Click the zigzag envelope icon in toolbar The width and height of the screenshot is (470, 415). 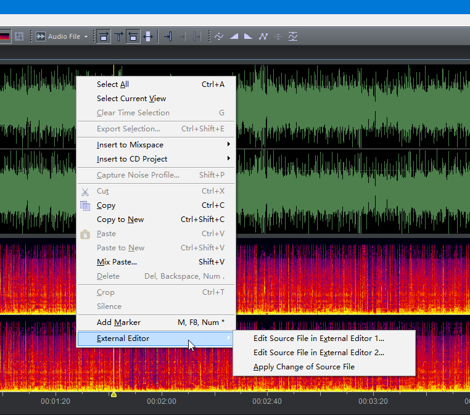[x=263, y=36]
